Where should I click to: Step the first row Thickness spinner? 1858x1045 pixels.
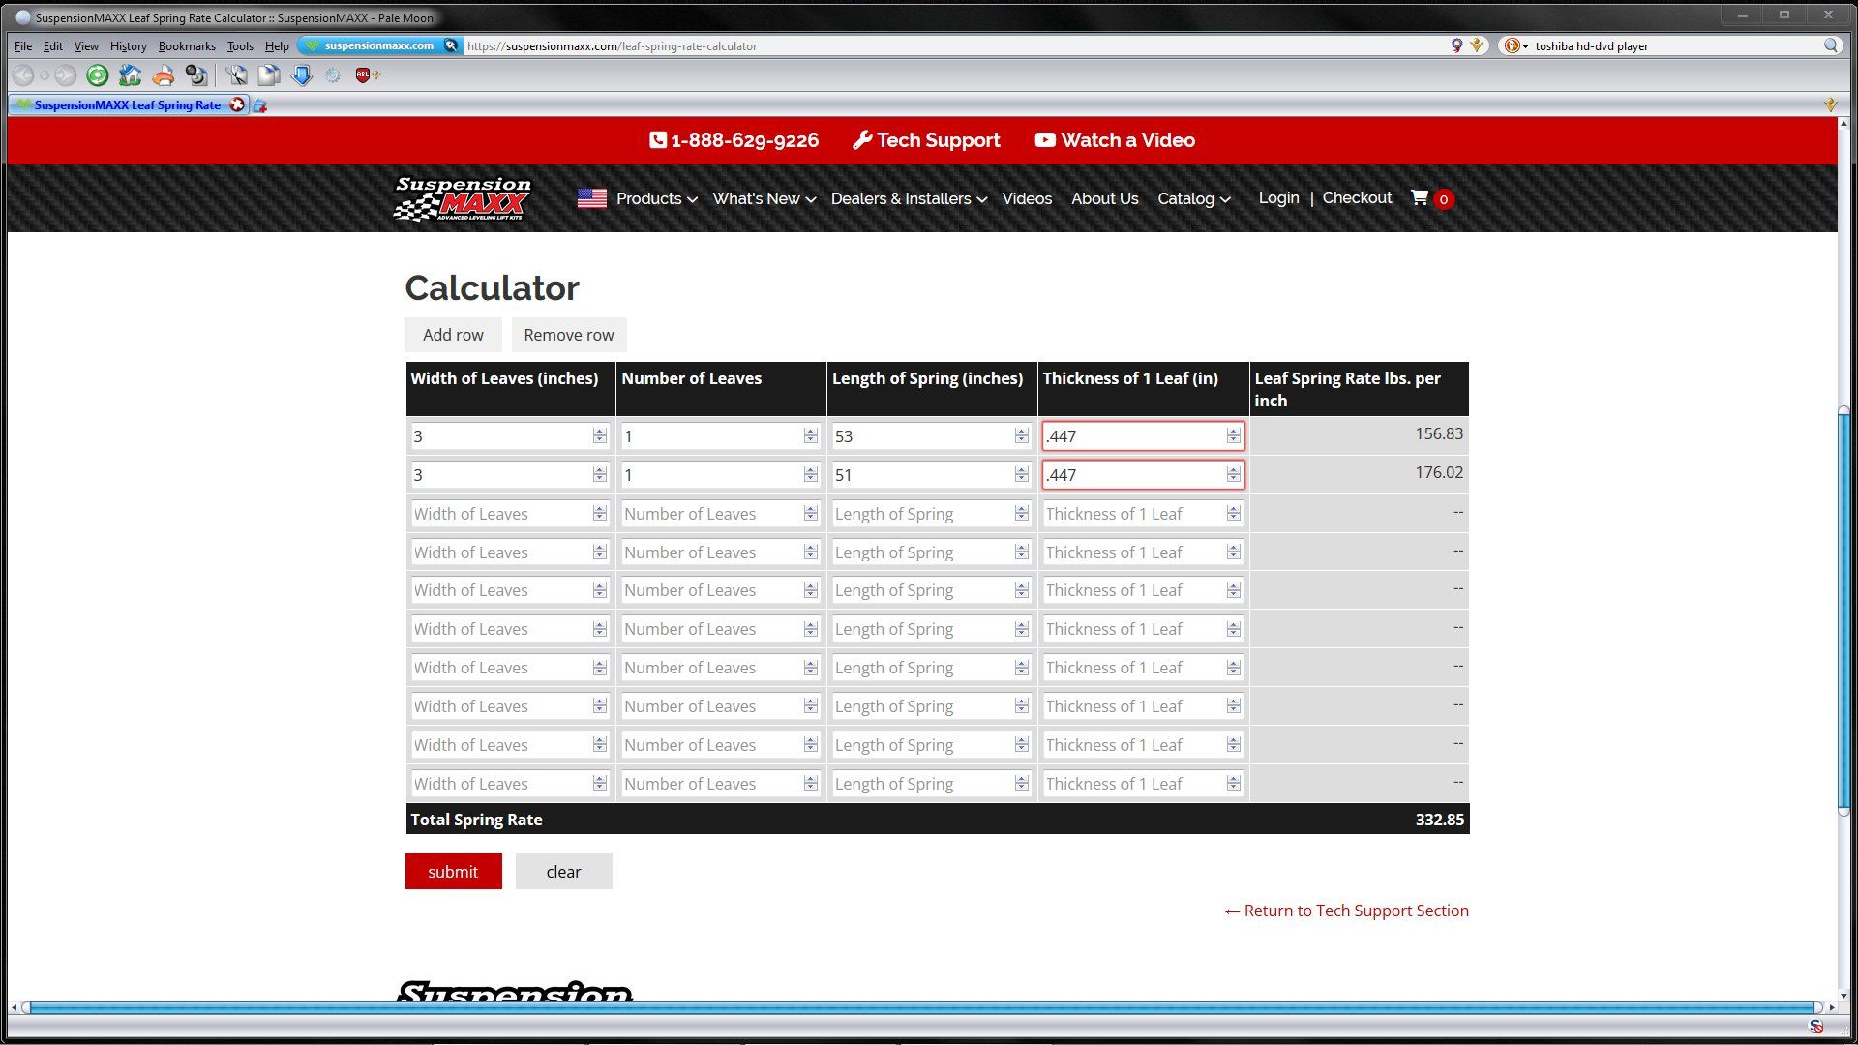(x=1233, y=436)
